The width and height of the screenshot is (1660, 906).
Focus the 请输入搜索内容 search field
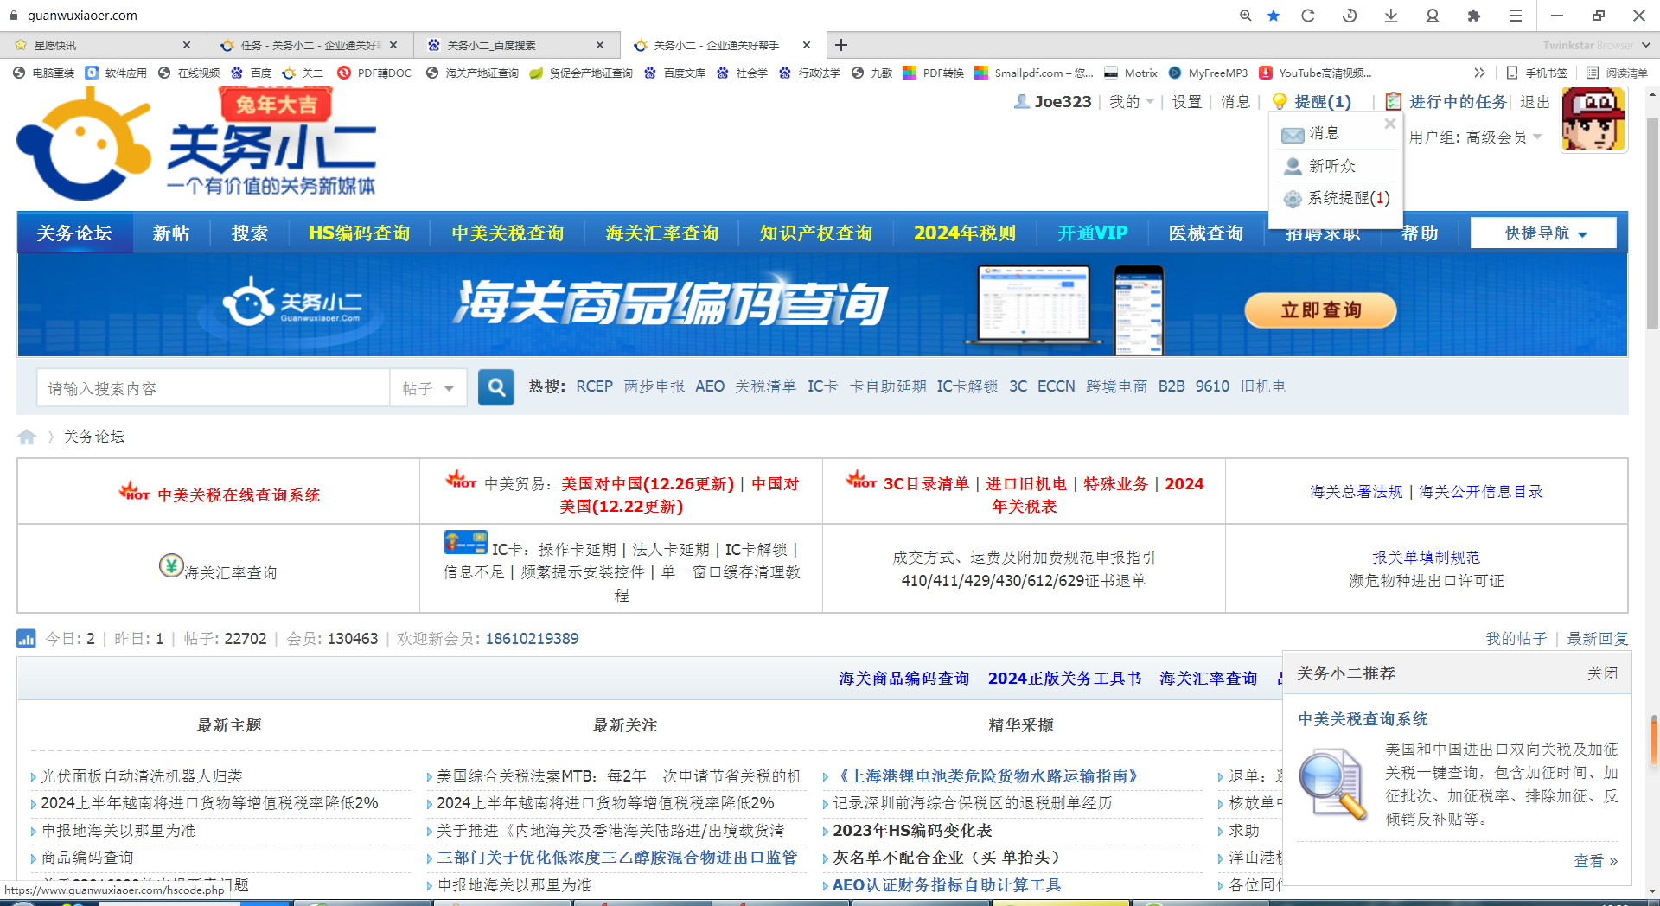[214, 388]
